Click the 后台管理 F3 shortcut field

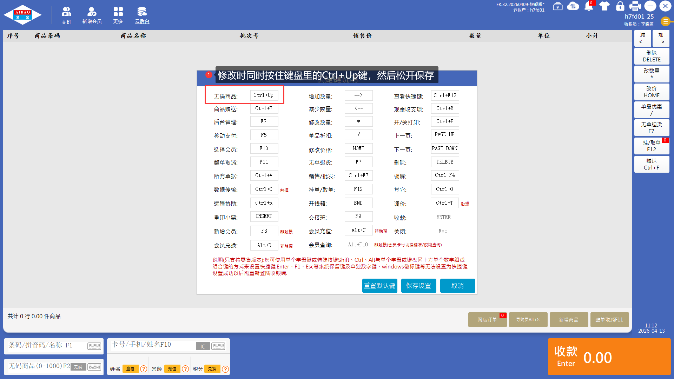[x=264, y=121]
